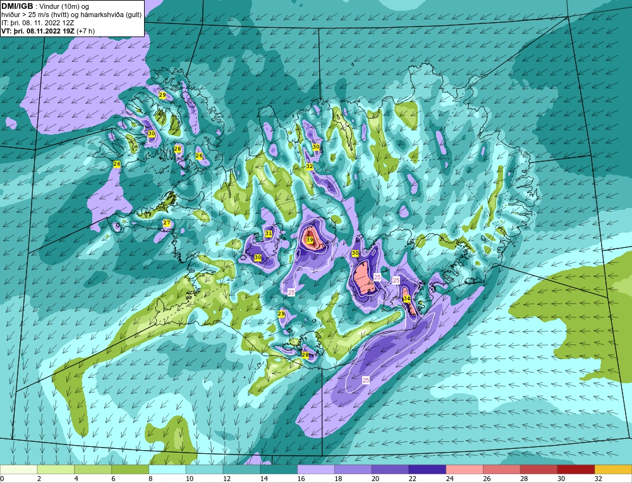Click the legend tick value 0
This screenshot has width=632, height=483.
(3, 479)
